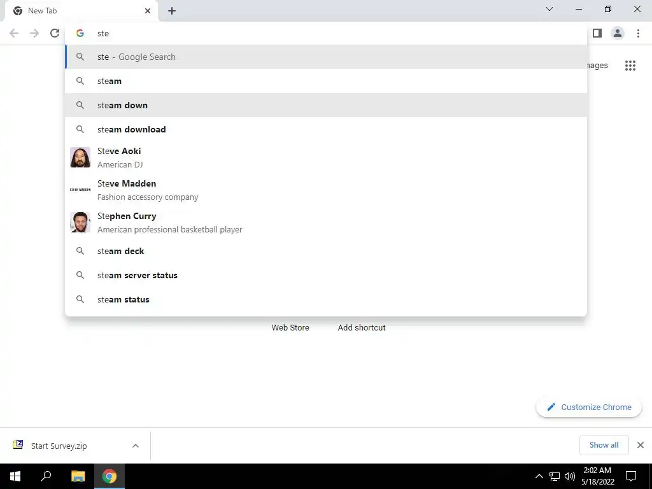The width and height of the screenshot is (652, 489).
Task: Go forward using the forward arrow
Action: [34, 33]
